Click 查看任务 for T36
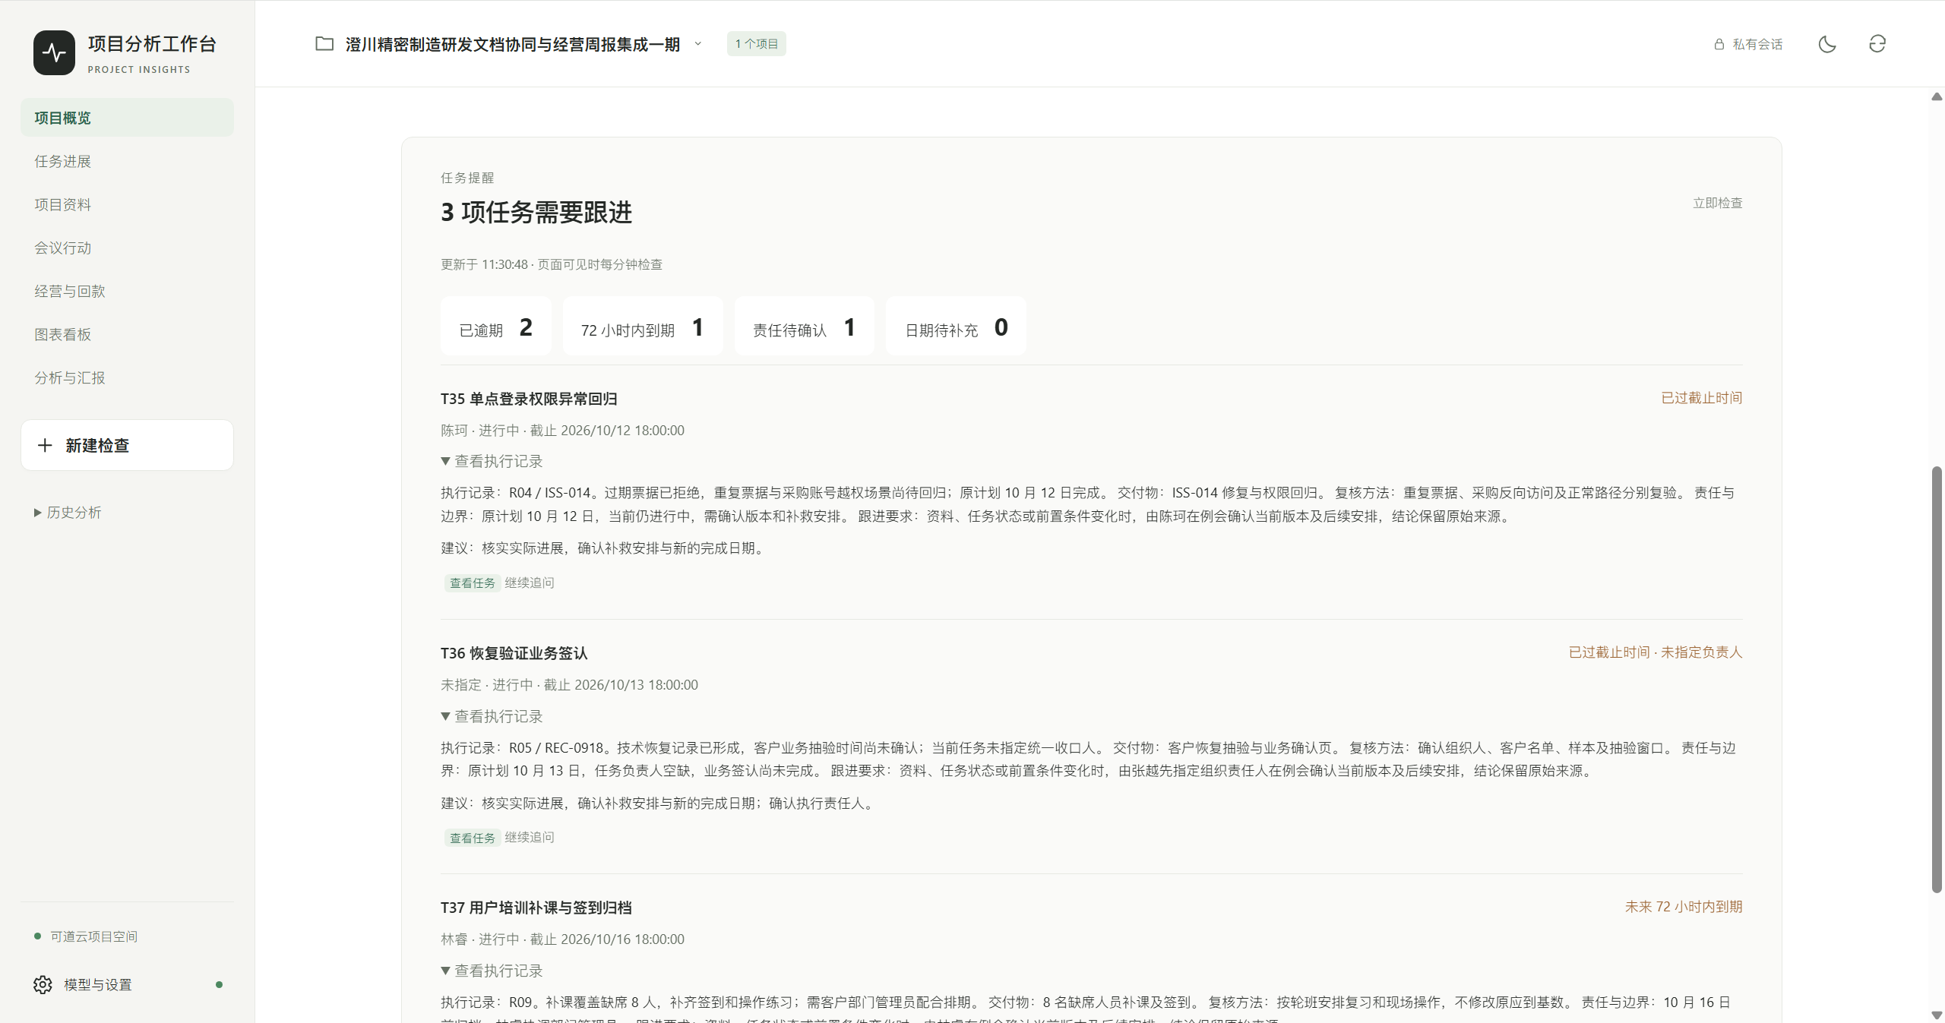 [x=473, y=838]
